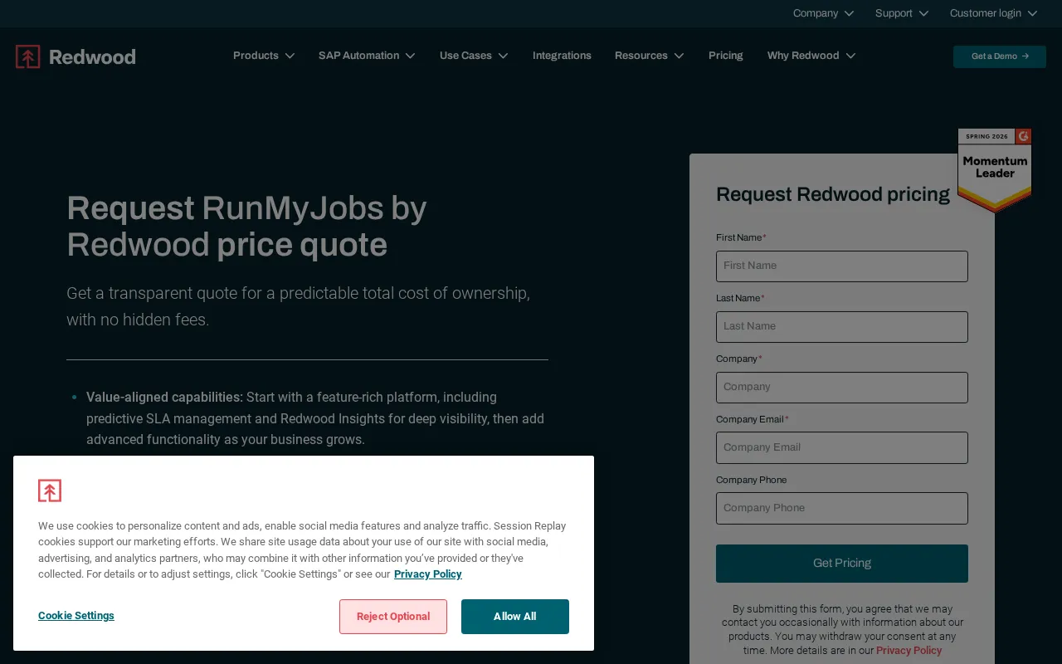Open the Pricing nav item
This screenshot has width=1062, height=664.
(726, 56)
